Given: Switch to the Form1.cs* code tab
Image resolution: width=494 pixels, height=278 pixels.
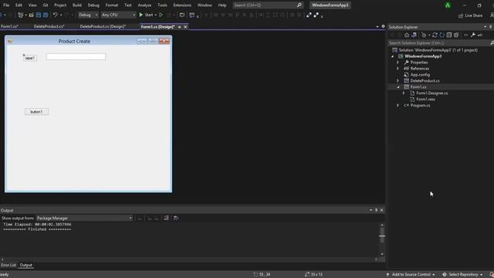Looking at the screenshot, I should pyautogui.click(x=10, y=27).
